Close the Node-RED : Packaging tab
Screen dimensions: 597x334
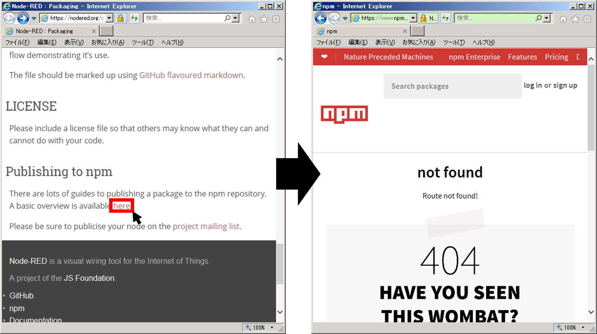[94, 31]
